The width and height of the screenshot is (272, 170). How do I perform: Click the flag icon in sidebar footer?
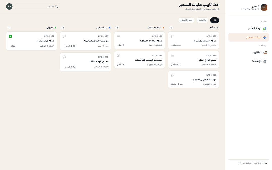coord(266,164)
